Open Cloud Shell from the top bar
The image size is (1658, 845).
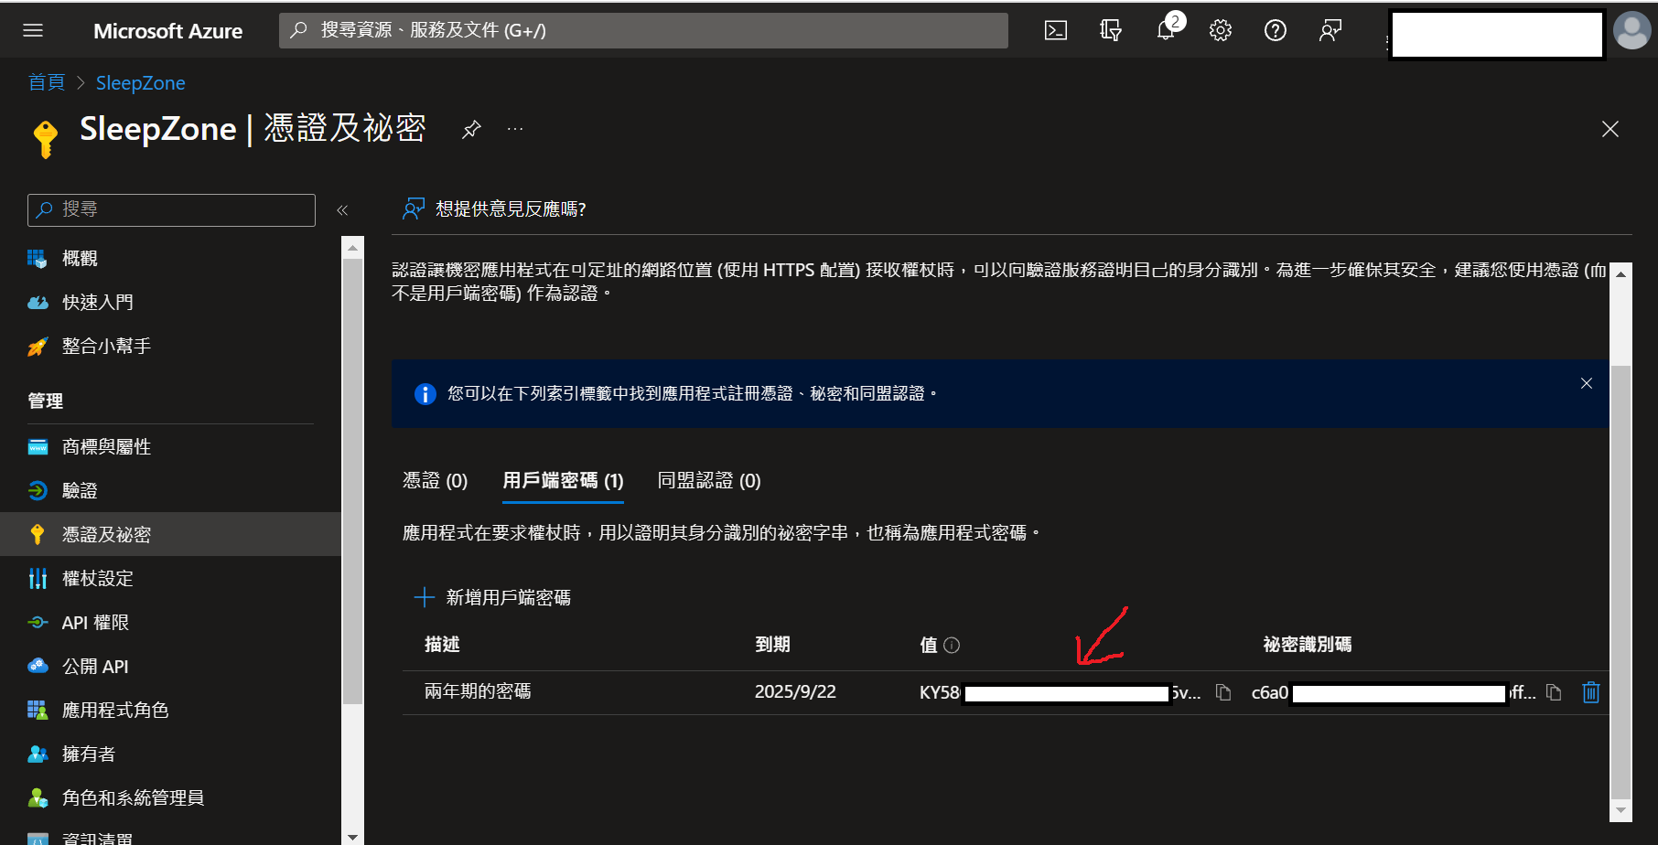click(x=1056, y=30)
